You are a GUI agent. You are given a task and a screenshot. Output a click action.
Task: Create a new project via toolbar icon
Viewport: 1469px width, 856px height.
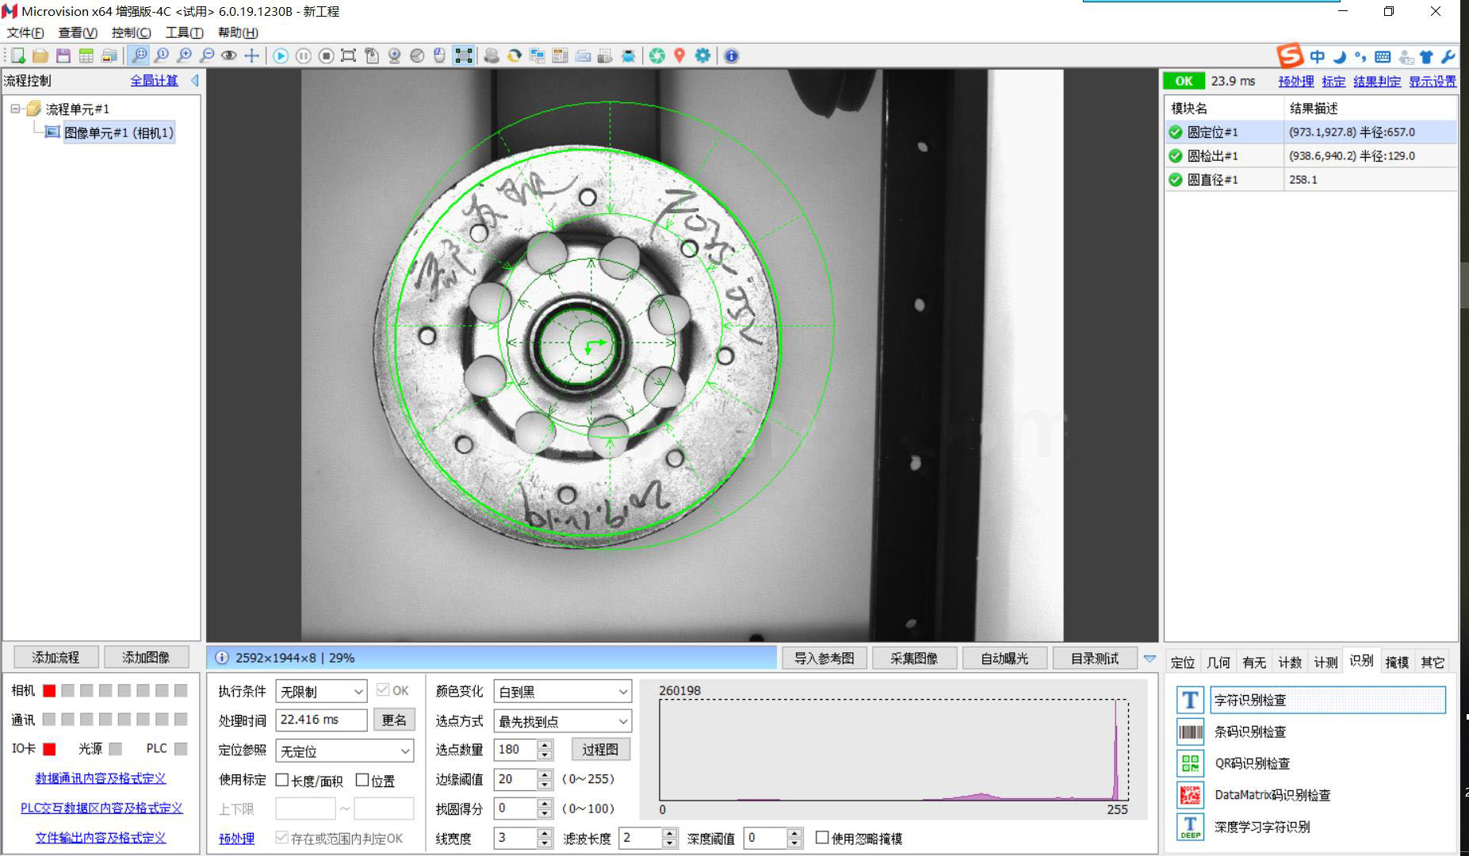point(17,55)
